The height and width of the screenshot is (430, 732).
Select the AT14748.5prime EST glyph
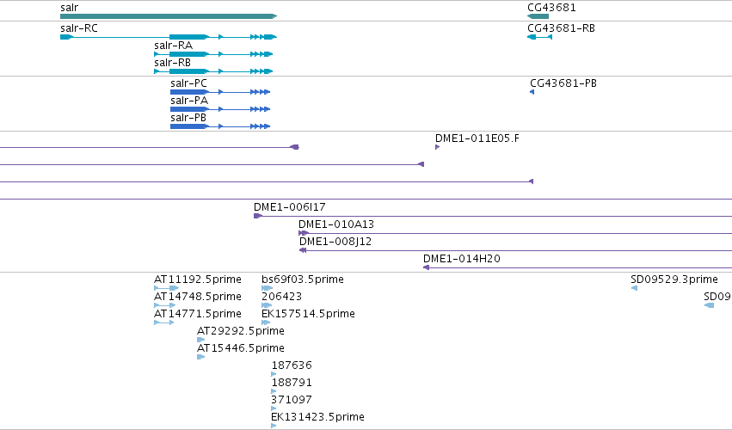165,305
